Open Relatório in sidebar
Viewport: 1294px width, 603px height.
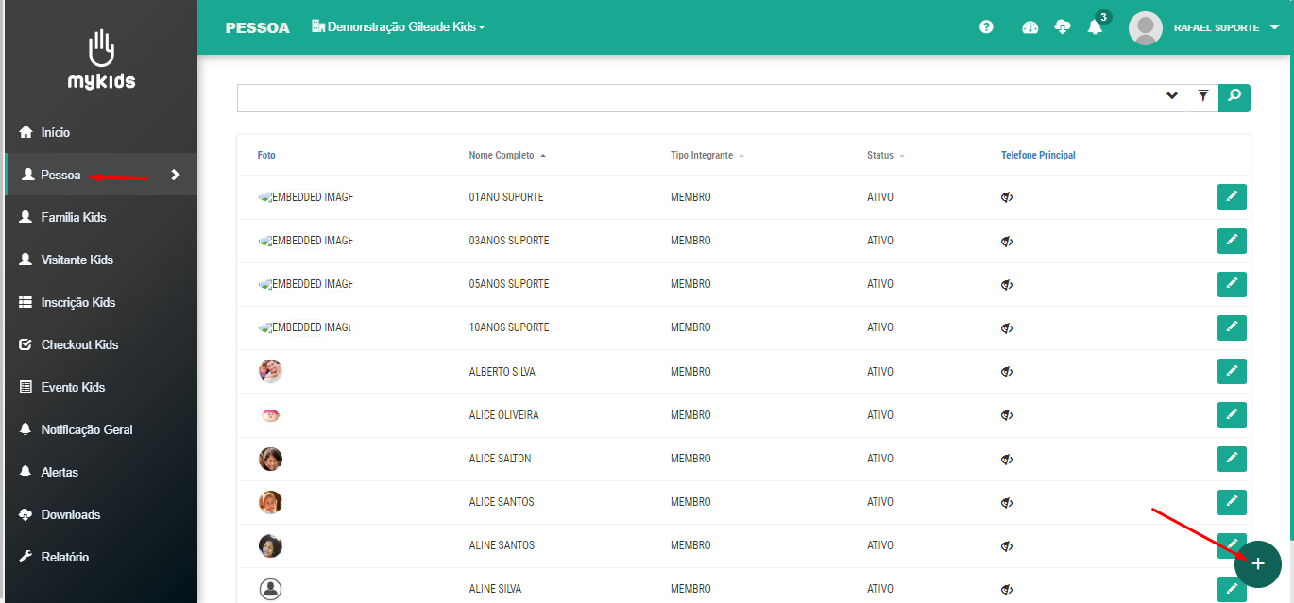point(101,557)
